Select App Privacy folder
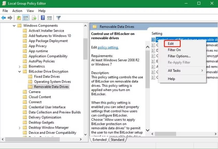This screenshot has height=149, width=218. [x=38, y=46]
